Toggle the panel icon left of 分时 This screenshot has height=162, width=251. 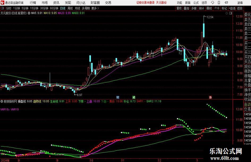[x=2, y=8]
